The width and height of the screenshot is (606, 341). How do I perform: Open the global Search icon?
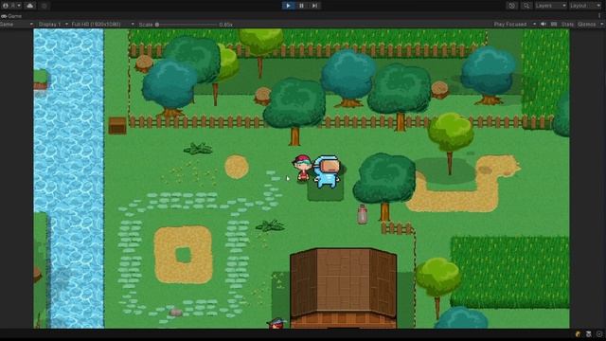[526, 6]
